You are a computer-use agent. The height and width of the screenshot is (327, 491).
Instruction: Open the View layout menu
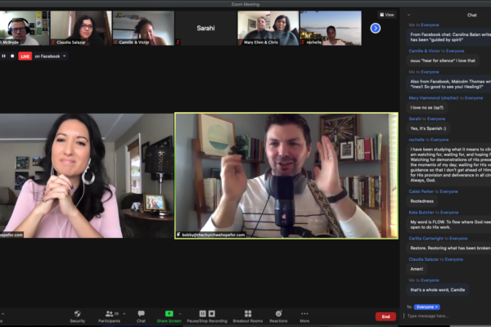point(387,15)
